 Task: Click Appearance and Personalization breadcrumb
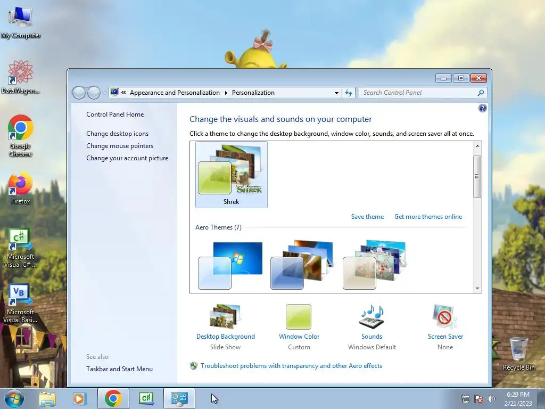pos(175,93)
